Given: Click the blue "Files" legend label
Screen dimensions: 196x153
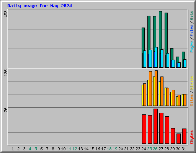Looking at the screenshot, I should coord(192,31).
